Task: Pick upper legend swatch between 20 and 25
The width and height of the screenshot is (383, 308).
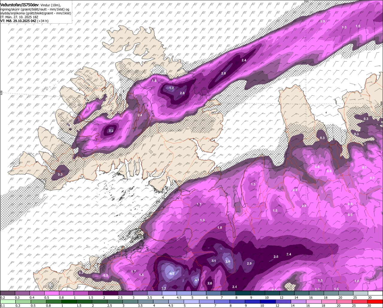Action: point(346,293)
